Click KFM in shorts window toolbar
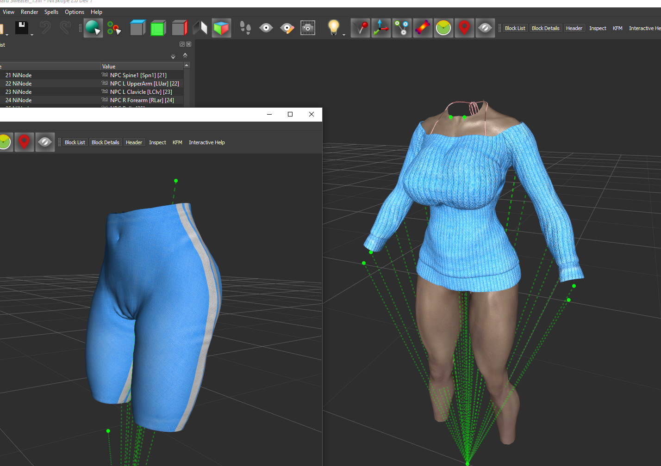This screenshot has width=661, height=466. coord(177,142)
